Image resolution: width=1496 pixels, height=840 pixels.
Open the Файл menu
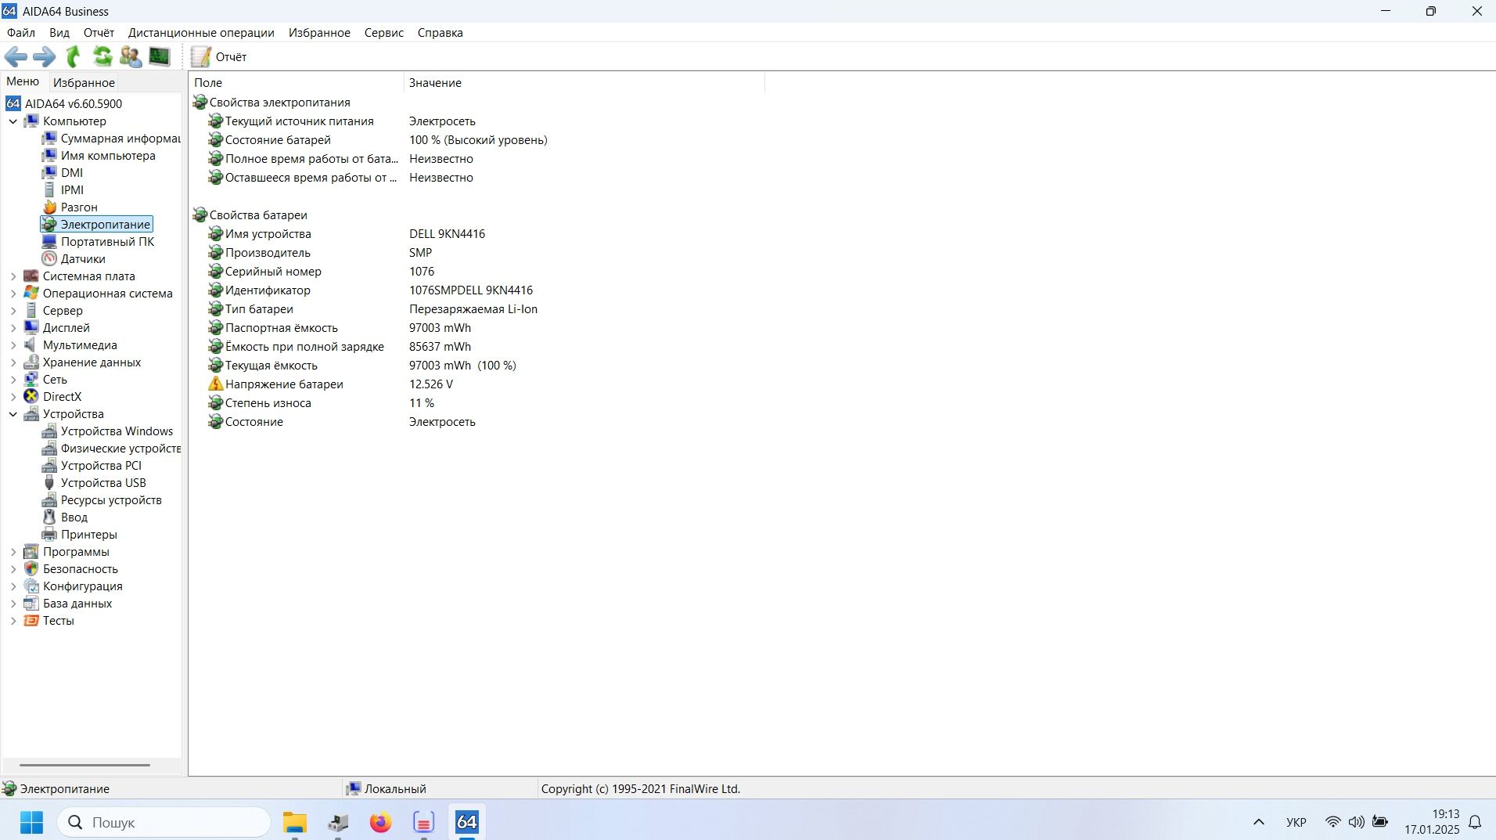[x=21, y=33]
